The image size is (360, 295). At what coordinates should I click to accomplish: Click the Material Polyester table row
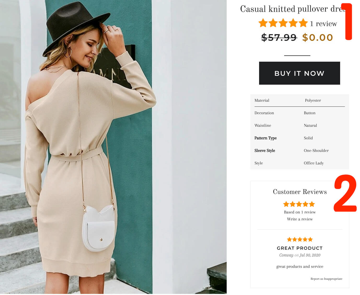tap(300, 100)
